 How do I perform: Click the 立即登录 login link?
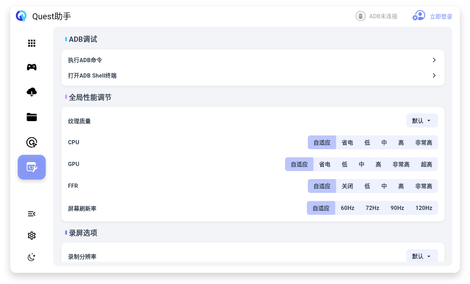[441, 16]
